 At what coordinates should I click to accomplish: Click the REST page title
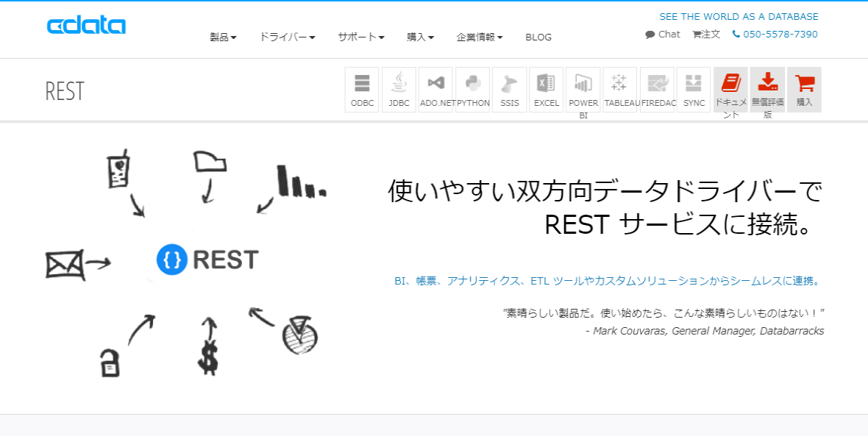[x=65, y=91]
